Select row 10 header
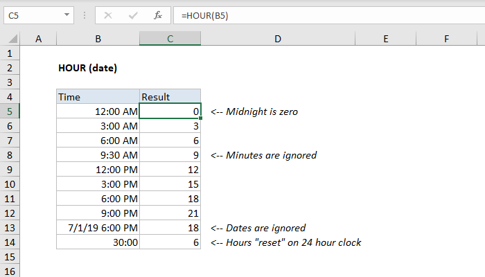The image size is (485, 277). pos(10,184)
